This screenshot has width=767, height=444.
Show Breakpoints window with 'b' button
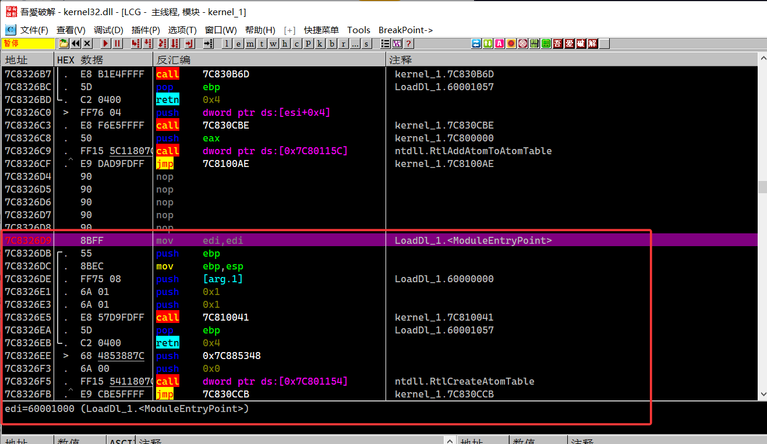[x=331, y=44]
